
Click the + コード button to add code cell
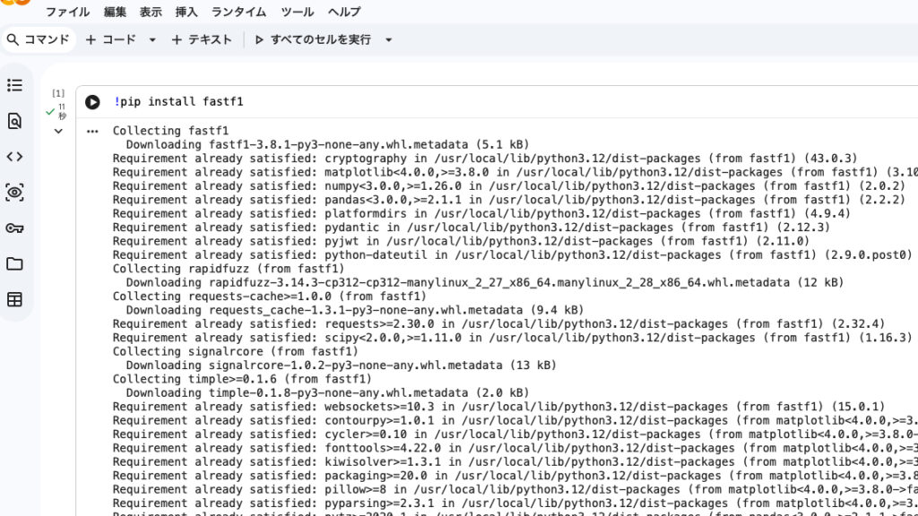pyautogui.click(x=111, y=39)
